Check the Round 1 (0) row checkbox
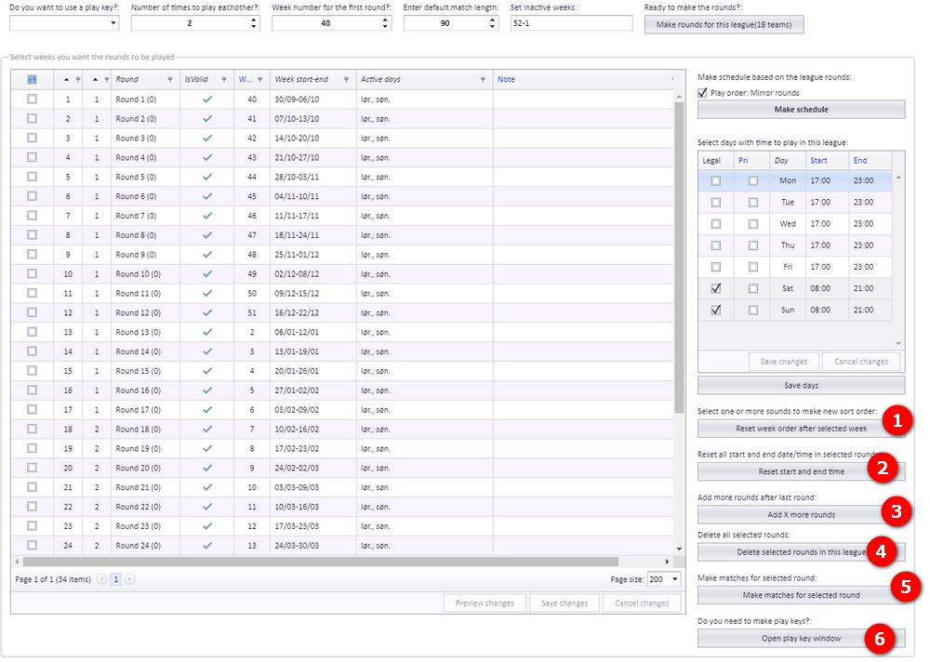The height and width of the screenshot is (662, 930). click(x=32, y=99)
